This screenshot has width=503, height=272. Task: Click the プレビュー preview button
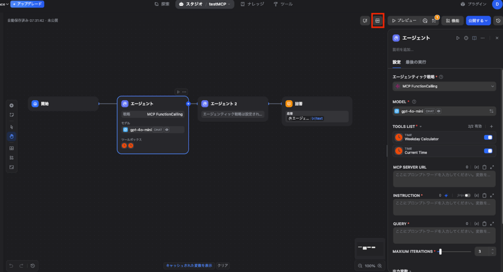coord(404,21)
